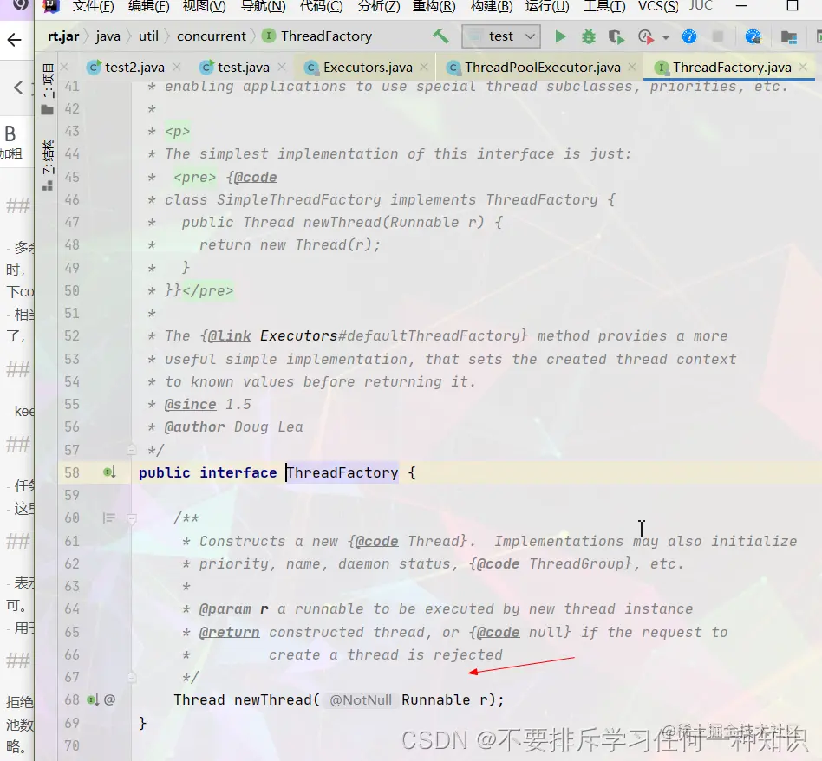Click the back arrow in the left window
Image resolution: width=822 pixels, height=761 pixels.
tap(14, 40)
